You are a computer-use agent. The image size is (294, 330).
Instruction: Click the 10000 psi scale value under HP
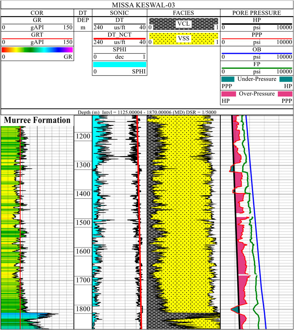(284, 27)
